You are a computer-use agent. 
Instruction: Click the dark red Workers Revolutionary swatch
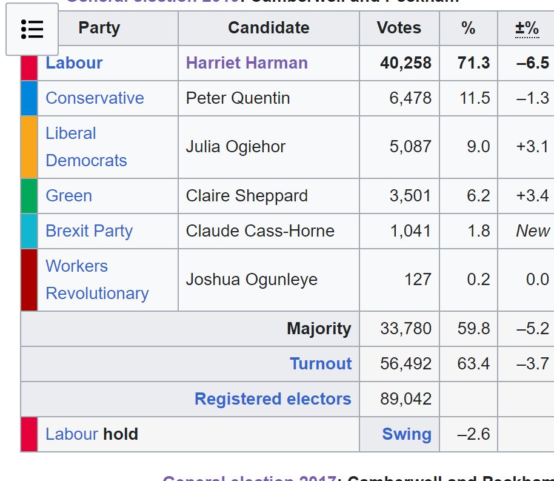click(29, 280)
